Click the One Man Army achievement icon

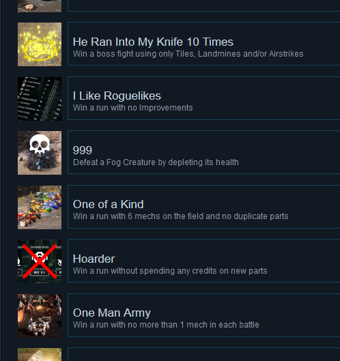pyautogui.click(x=40, y=316)
